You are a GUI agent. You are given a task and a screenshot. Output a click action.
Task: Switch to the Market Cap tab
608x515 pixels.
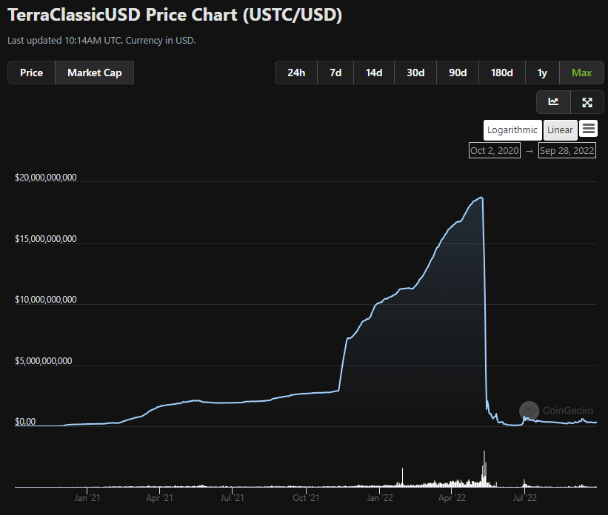point(95,73)
